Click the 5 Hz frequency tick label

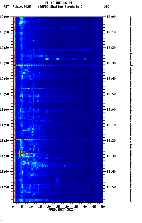click(x=22, y=207)
